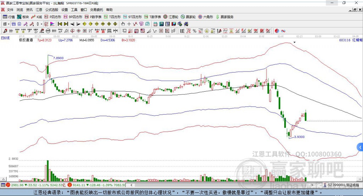Open the 公式选股 menu
Viewport: 363px width, 196px height.
tap(52, 10)
